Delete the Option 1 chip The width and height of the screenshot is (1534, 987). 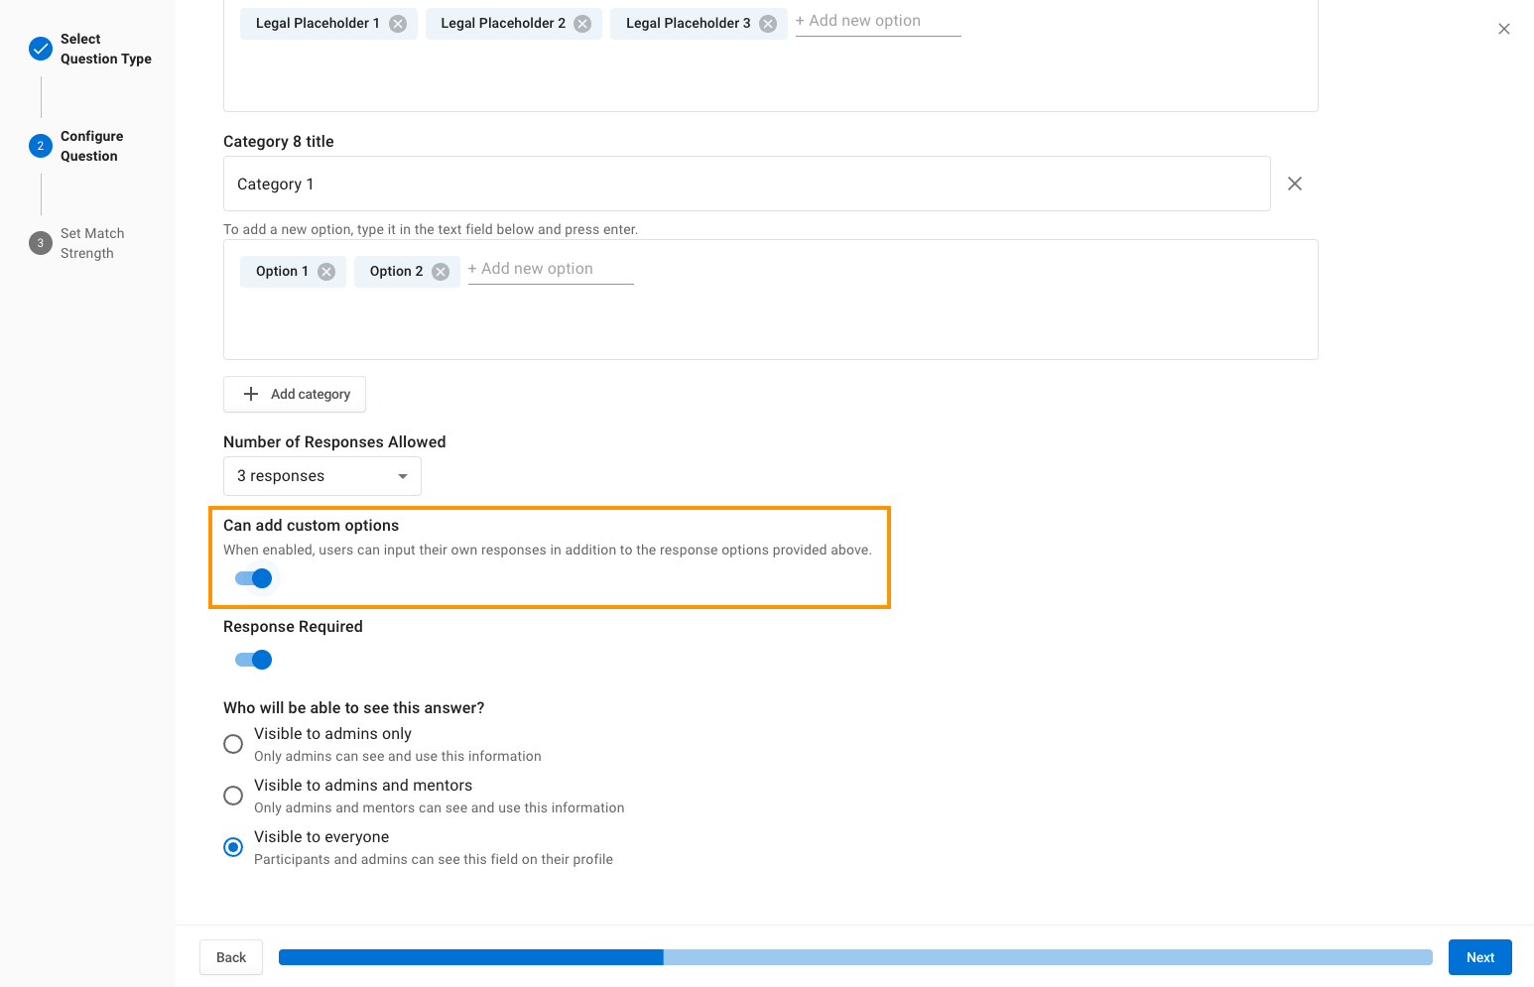pyautogui.click(x=326, y=272)
